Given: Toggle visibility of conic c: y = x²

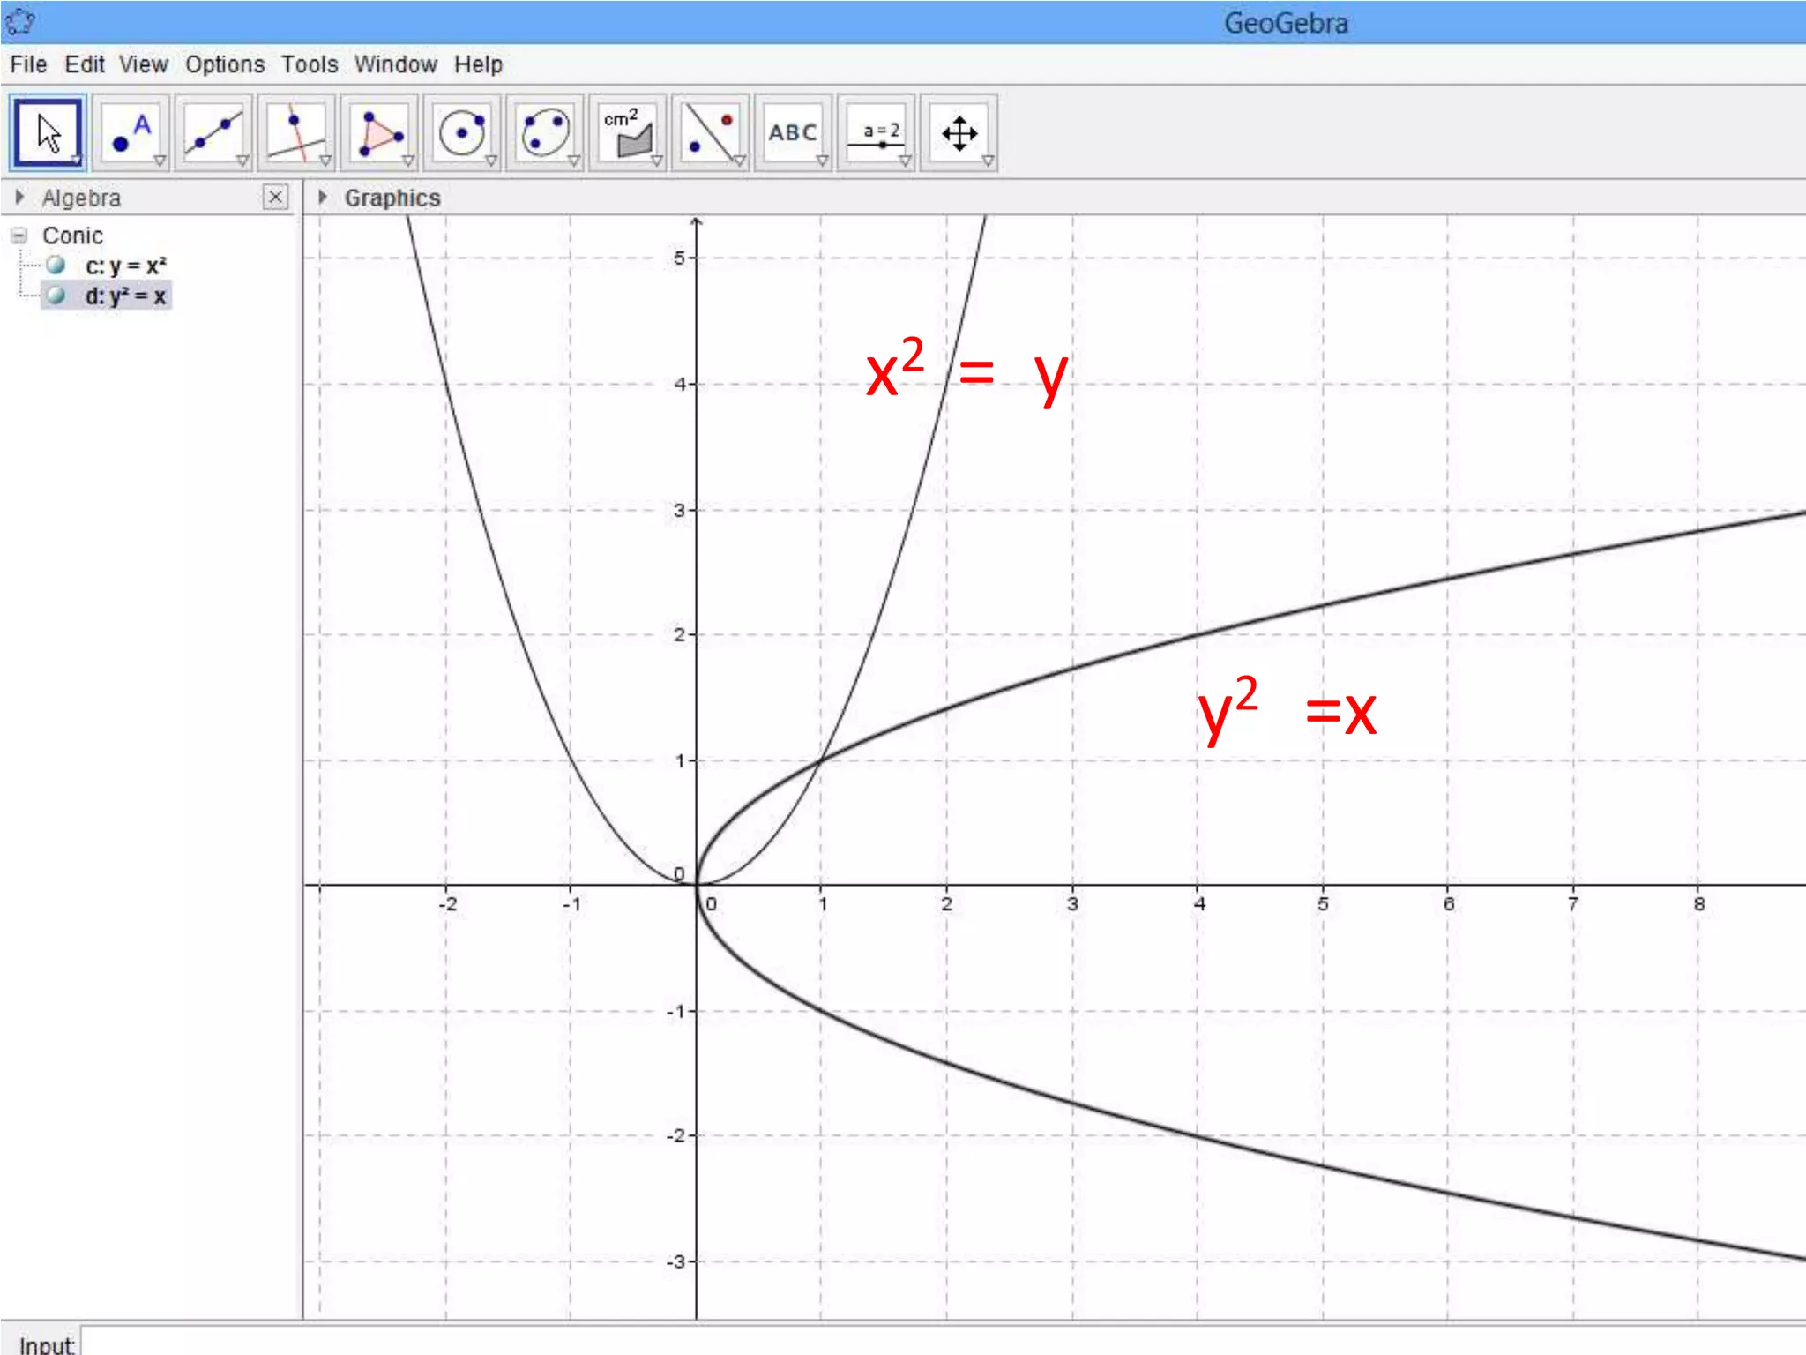Looking at the screenshot, I should click(x=56, y=266).
